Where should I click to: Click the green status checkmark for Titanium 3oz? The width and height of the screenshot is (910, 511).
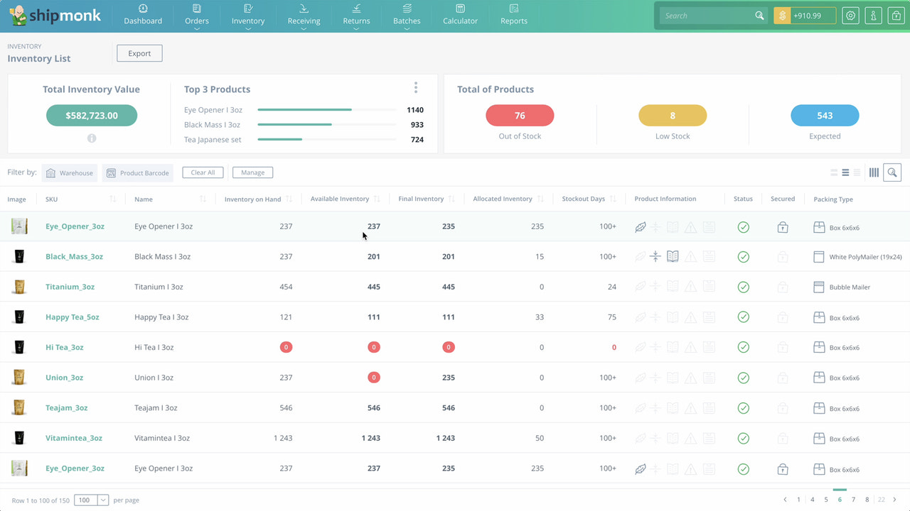(744, 287)
